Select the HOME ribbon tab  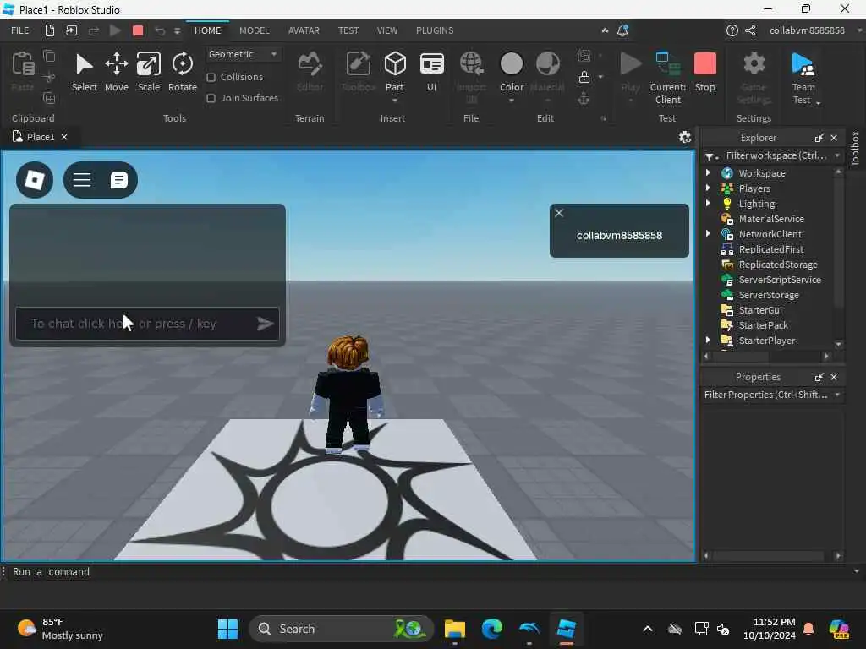pyautogui.click(x=208, y=30)
